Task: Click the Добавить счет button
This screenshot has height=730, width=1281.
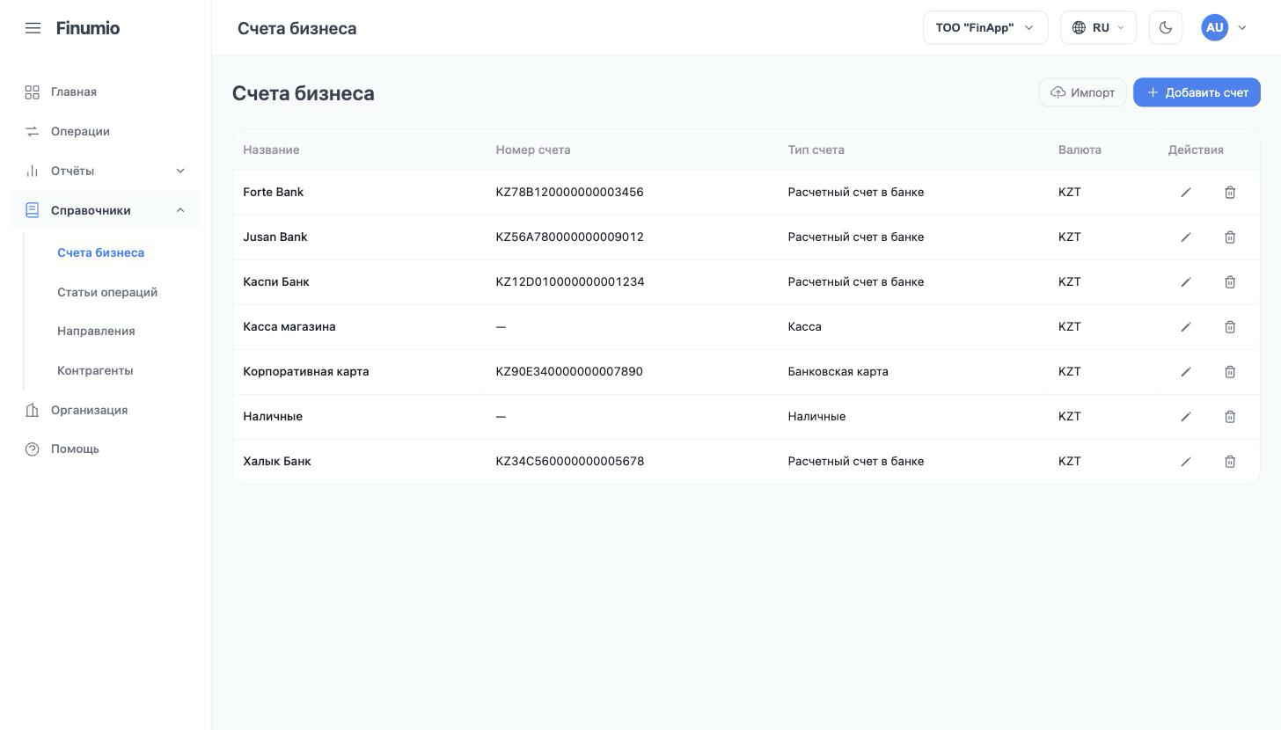Action: pyautogui.click(x=1197, y=92)
